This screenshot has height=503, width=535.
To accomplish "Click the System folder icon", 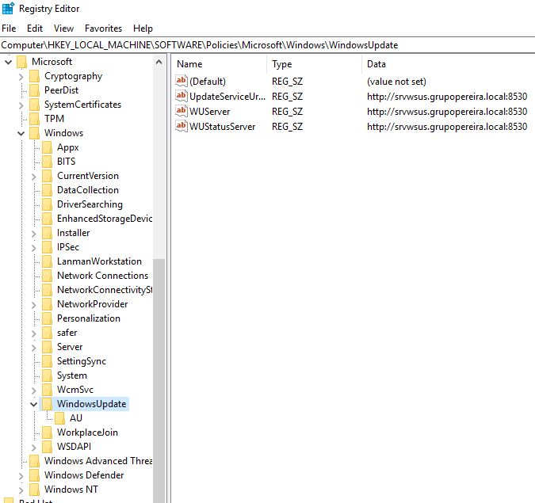I will click(x=47, y=375).
